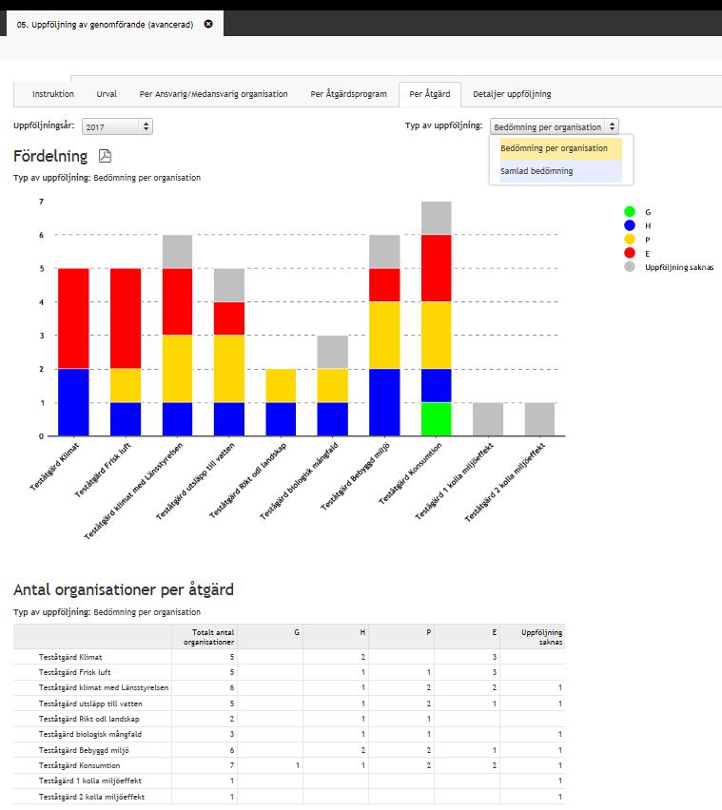Image resolution: width=722 pixels, height=810 pixels.
Task: Click the 'Fördelning' heading
Action: tap(50, 156)
